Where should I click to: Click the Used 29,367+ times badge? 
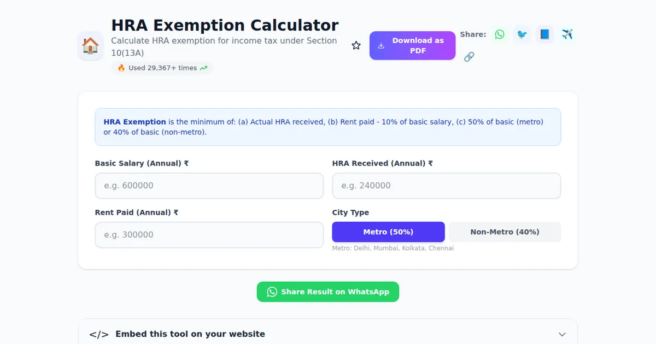(162, 68)
